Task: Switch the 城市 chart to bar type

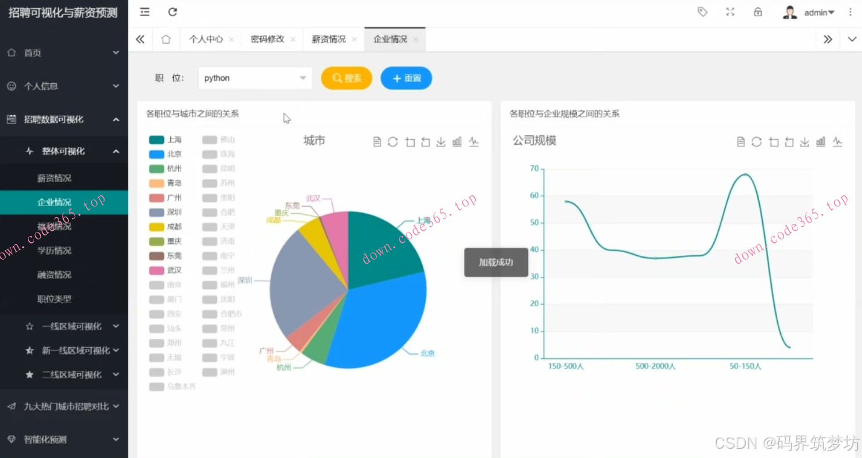Action: pyautogui.click(x=457, y=142)
